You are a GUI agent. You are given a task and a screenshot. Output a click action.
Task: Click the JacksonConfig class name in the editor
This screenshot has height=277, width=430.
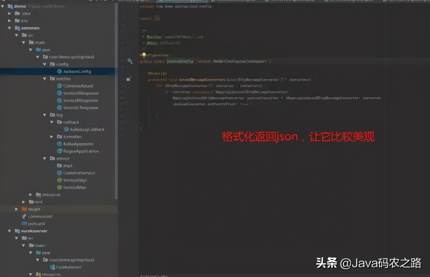point(180,61)
